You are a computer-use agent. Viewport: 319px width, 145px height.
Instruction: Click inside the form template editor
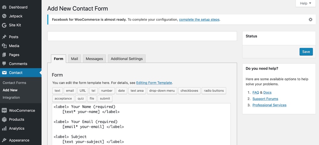(x=141, y=124)
